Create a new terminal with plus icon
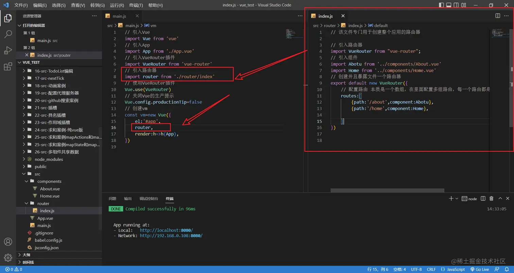 [451, 199]
